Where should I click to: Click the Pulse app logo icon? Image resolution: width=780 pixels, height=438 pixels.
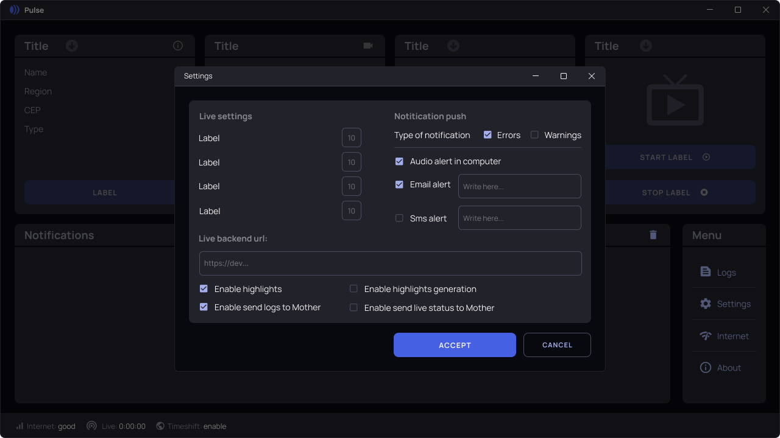point(15,10)
